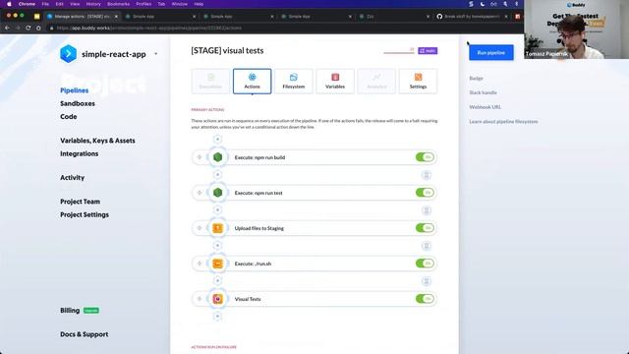629x354 pixels.
Task: Click the Execute ./run.sh action icon
Action: pyautogui.click(x=217, y=264)
